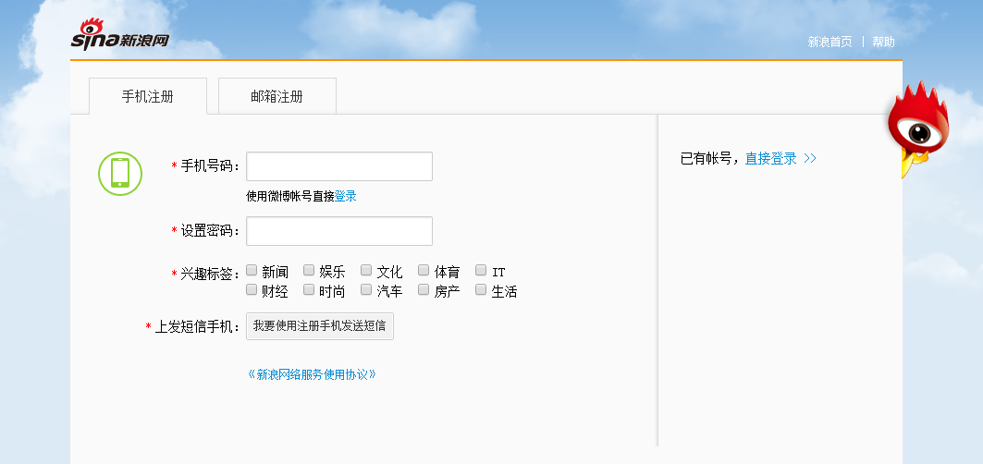Open the 帮助 link in header

883,42
